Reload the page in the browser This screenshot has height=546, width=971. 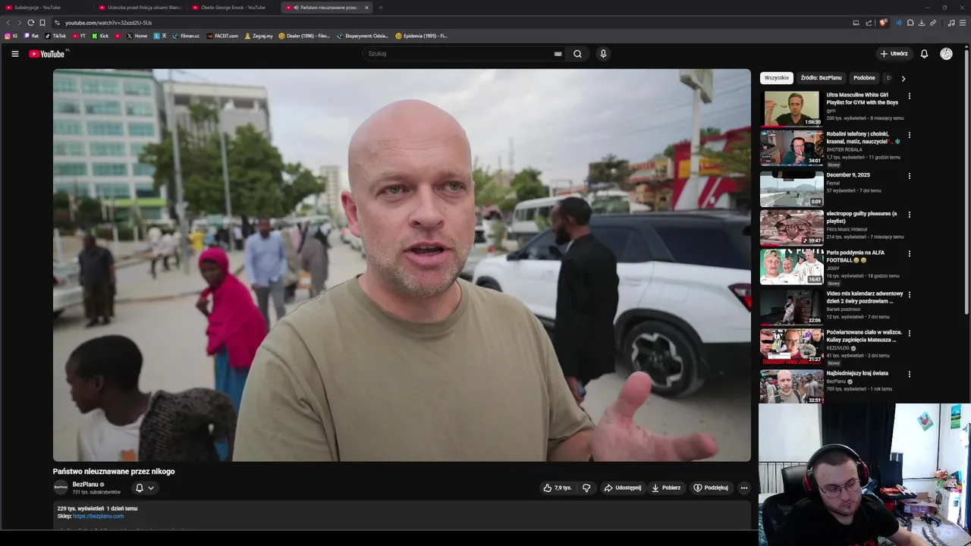coord(30,23)
